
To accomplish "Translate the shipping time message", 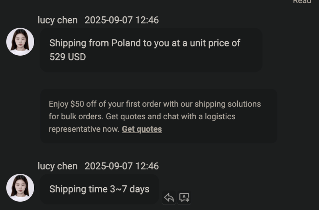I will tap(184, 197).
